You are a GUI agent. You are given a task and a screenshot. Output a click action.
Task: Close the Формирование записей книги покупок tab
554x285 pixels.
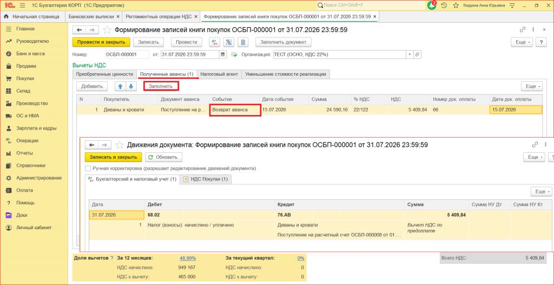374,16
